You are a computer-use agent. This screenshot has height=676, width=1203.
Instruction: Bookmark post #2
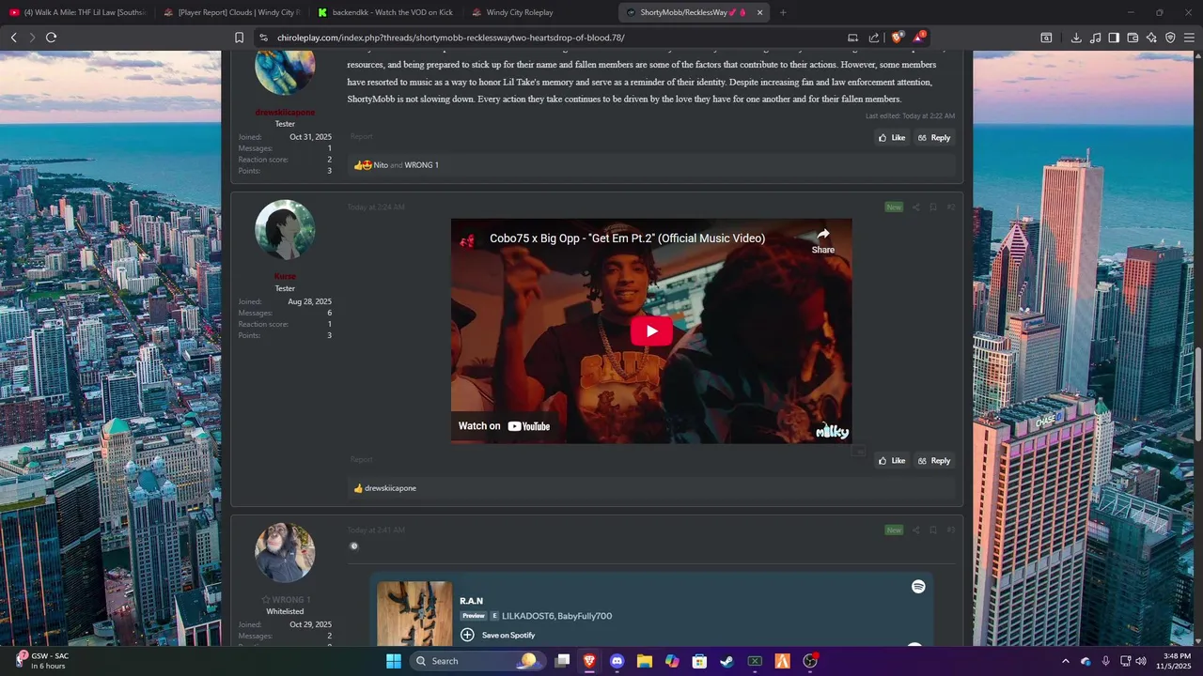[x=933, y=207]
